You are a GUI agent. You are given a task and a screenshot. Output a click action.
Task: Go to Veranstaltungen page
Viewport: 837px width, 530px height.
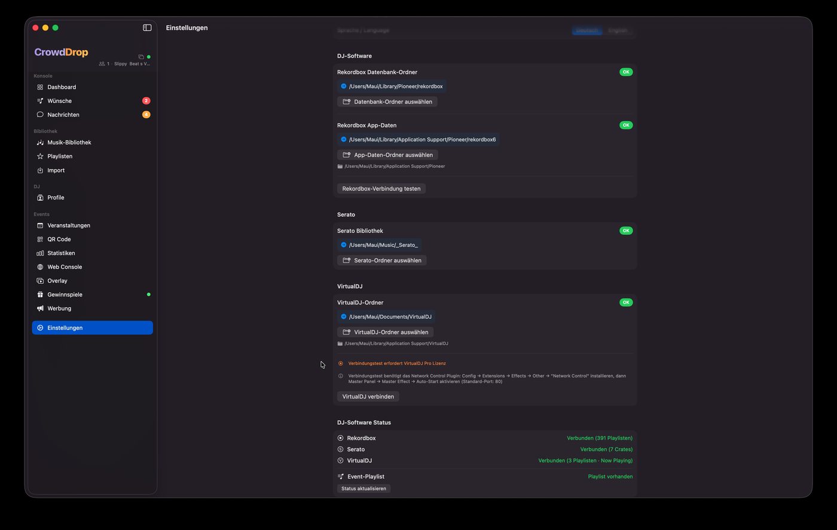69,226
